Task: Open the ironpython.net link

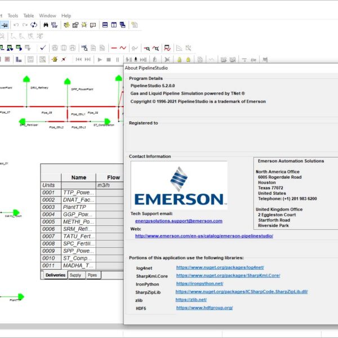Action: [x=199, y=283]
